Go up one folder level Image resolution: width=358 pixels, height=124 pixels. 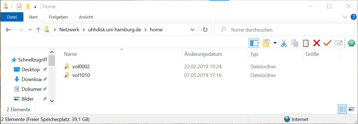[38, 30]
